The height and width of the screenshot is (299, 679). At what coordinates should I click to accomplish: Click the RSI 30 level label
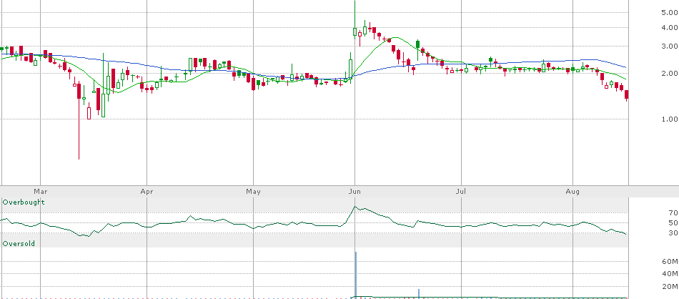point(673,233)
